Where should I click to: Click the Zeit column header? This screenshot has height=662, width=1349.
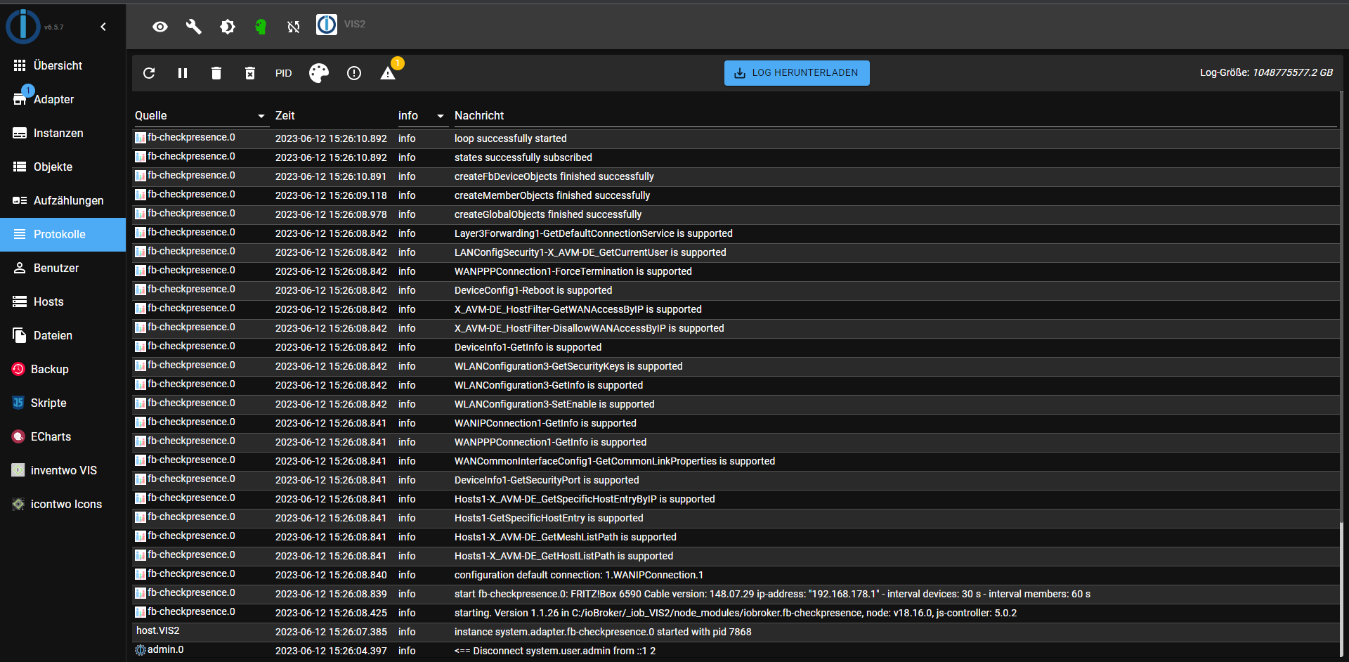pos(285,115)
